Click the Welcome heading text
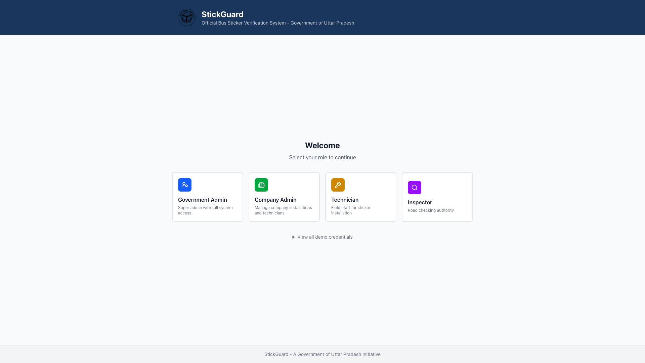The height and width of the screenshot is (363, 645). click(322, 145)
